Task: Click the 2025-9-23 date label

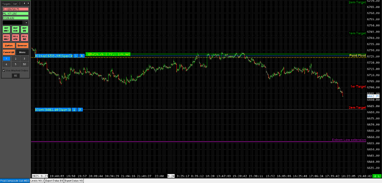Action: (x=39, y=176)
